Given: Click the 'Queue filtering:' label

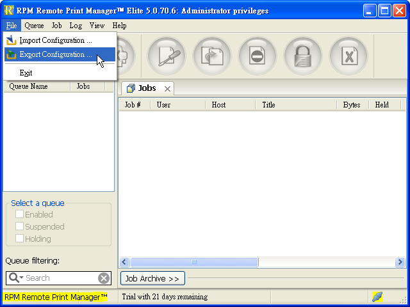Looking at the screenshot, I should click(33, 260).
